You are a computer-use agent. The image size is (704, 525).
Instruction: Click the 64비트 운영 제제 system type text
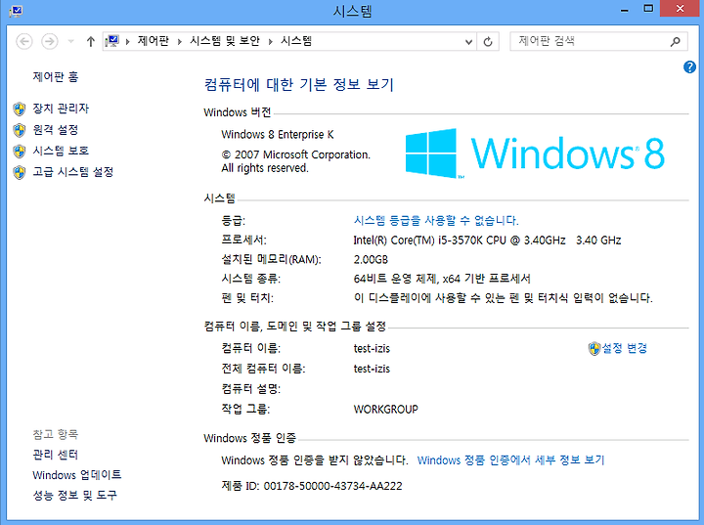[442, 279]
